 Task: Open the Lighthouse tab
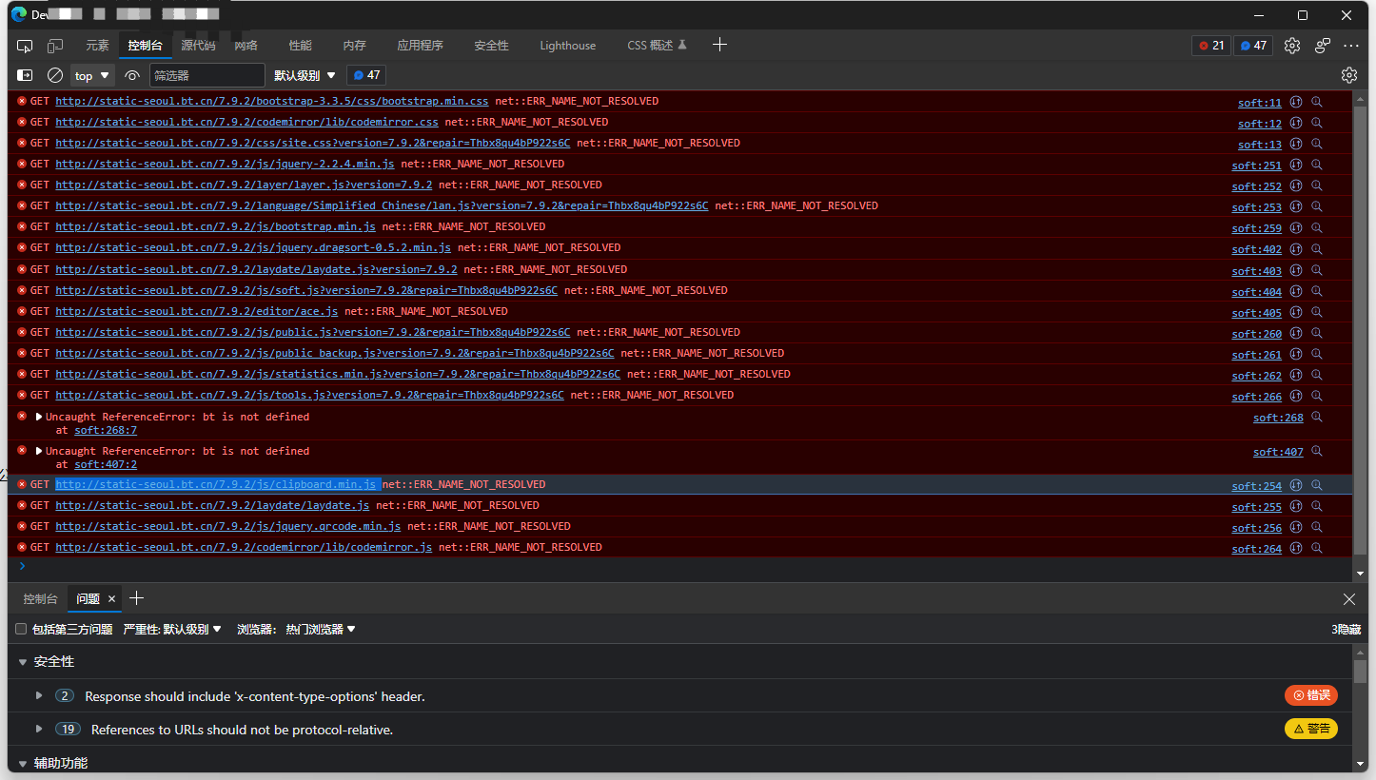(568, 46)
